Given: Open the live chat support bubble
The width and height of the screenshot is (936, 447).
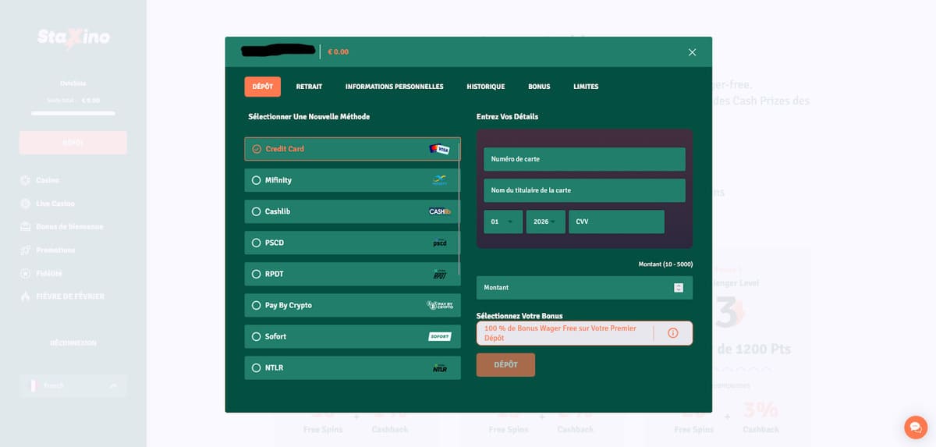Looking at the screenshot, I should [x=916, y=427].
